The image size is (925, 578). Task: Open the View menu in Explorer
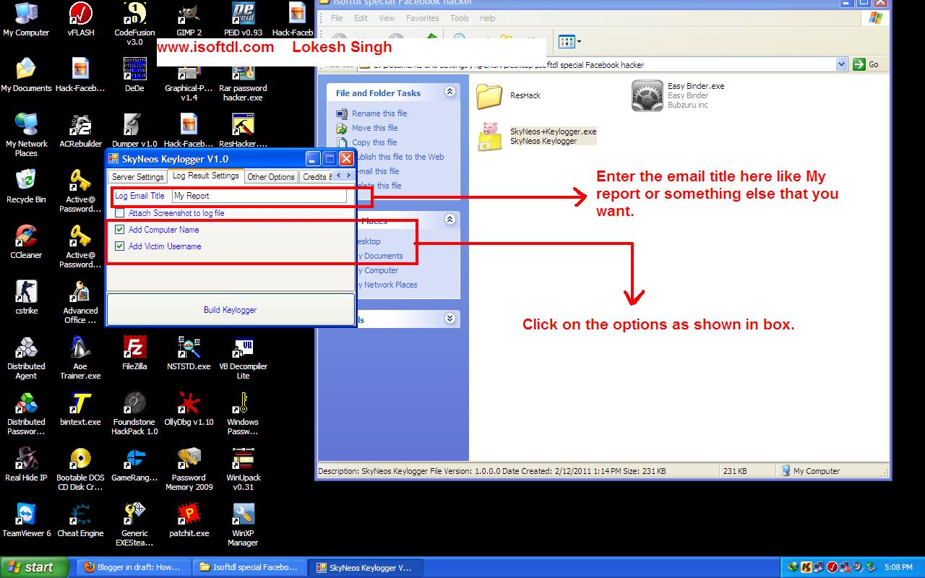[x=387, y=18]
